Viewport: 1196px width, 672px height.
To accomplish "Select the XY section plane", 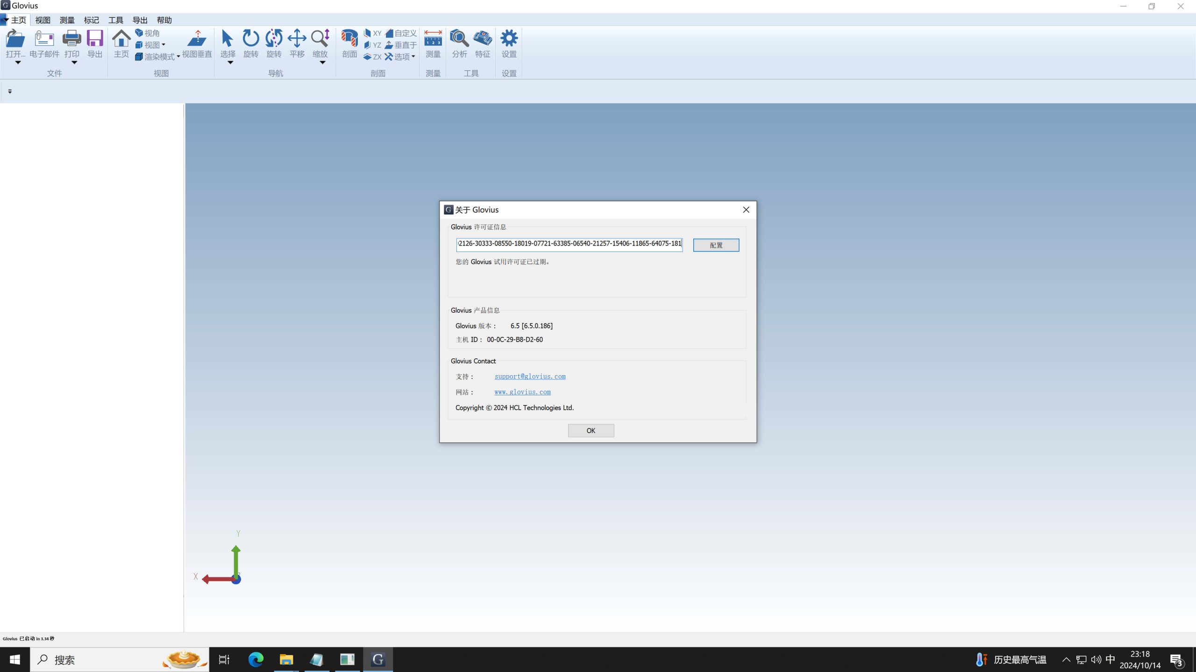I will pyautogui.click(x=372, y=33).
